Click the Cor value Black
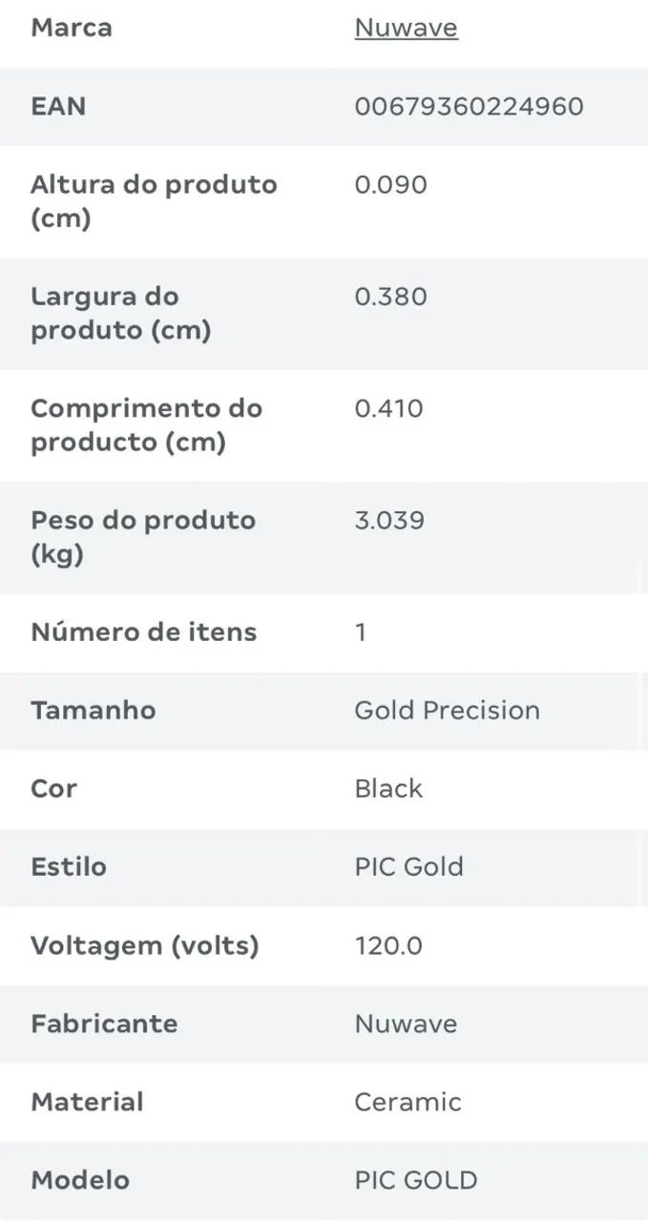Screen dimensions: 648x1221 tap(388, 788)
